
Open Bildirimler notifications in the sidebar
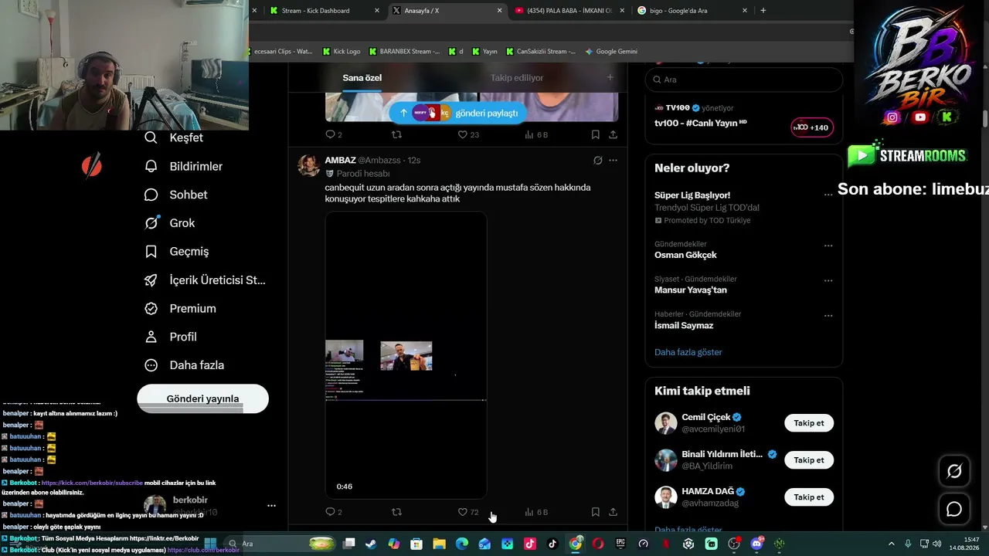click(184, 166)
